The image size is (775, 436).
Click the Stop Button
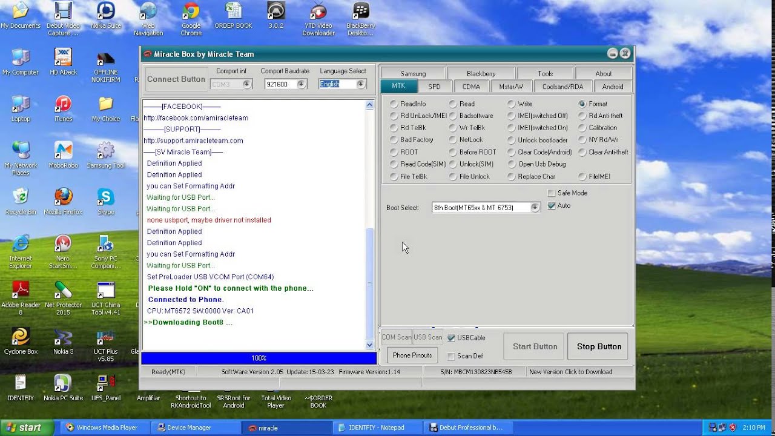[x=599, y=346]
